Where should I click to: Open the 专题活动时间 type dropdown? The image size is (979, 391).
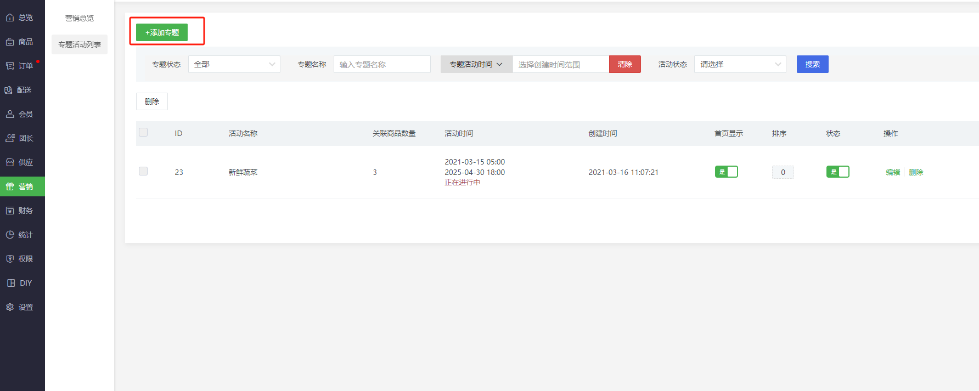coord(476,64)
